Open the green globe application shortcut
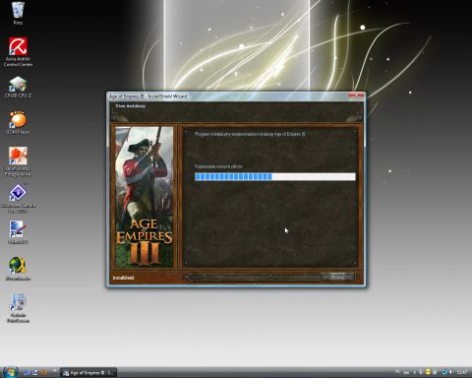472x378 pixels. pyautogui.click(x=18, y=269)
